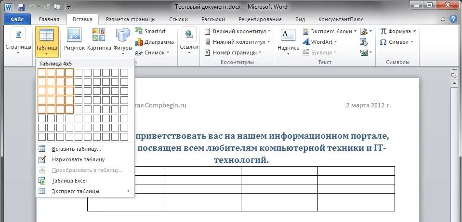Minimize the ribbon with the caret icon
Viewport: 462px width, 222px height.
(x=443, y=19)
